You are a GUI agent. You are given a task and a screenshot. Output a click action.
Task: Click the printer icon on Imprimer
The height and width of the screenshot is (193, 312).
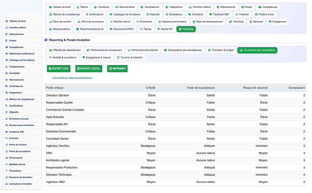(x=110, y=69)
